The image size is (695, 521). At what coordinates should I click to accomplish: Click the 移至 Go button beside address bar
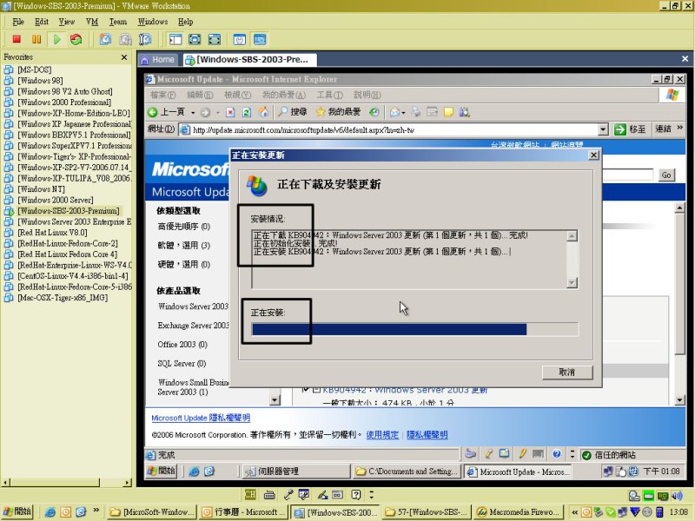631,129
